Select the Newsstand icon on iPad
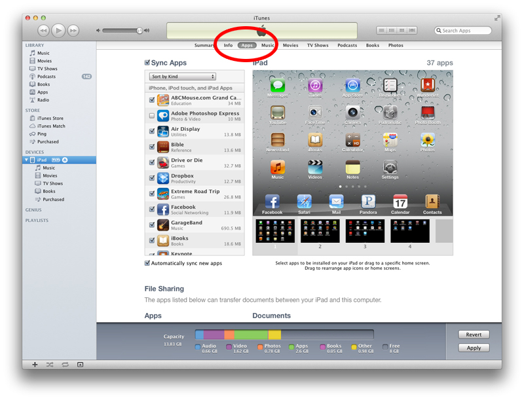The image size is (524, 400). coord(277,140)
